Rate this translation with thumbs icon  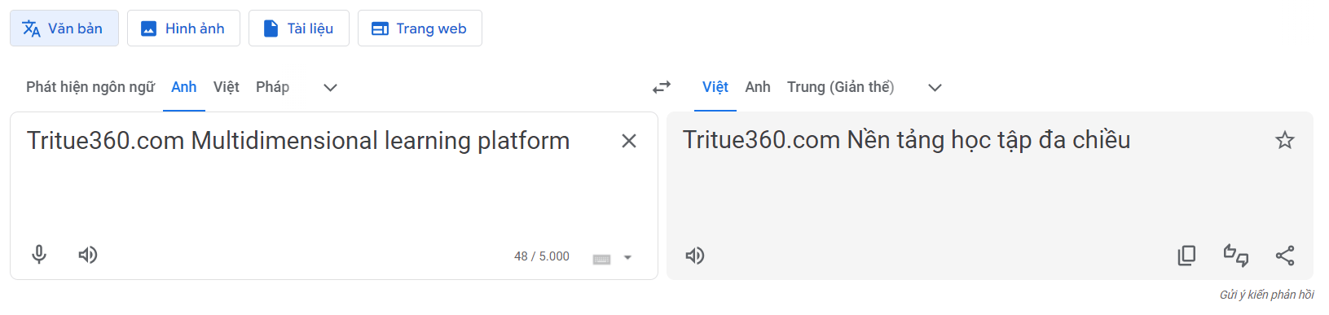pyautogui.click(x=1236, y=256)
